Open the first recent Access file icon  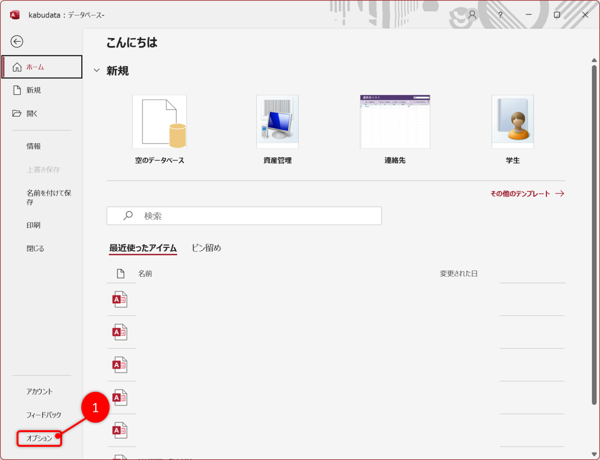pos(120,300)
